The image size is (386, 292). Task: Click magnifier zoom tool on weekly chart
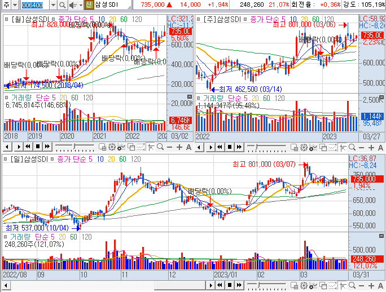[x=352, y=147]
